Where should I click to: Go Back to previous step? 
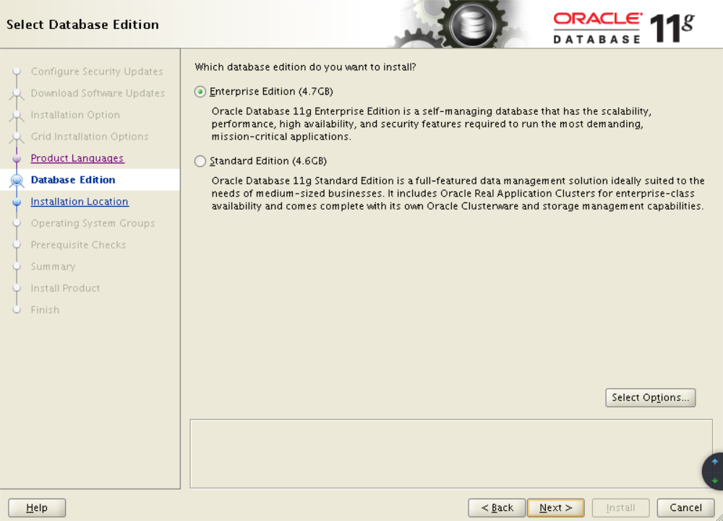tap(497, 508)
